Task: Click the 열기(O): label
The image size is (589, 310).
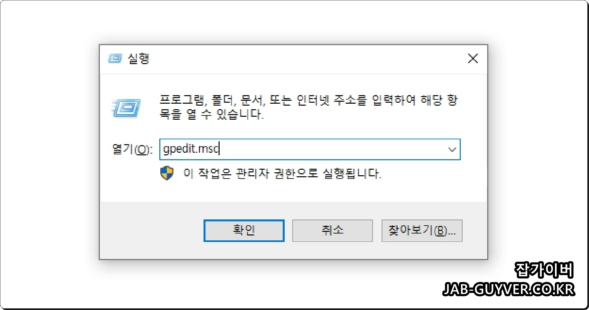Action: pyautogui.click(x=132, y=149)
